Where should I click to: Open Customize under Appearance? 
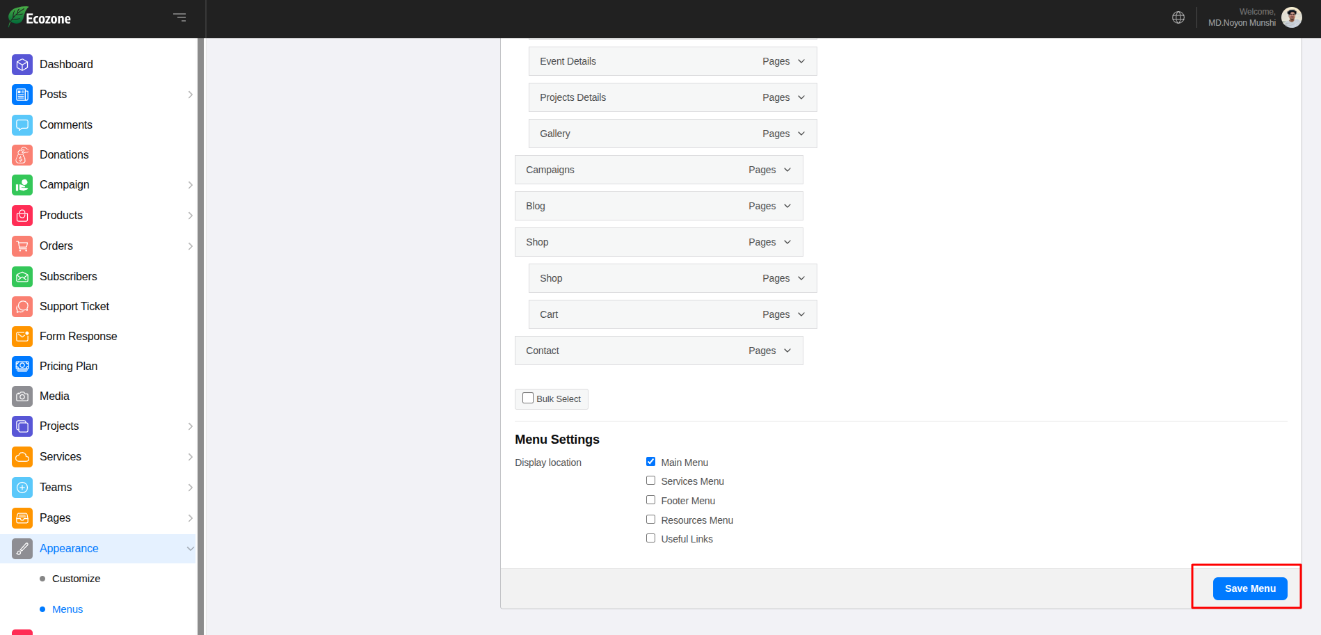[76, 579]
